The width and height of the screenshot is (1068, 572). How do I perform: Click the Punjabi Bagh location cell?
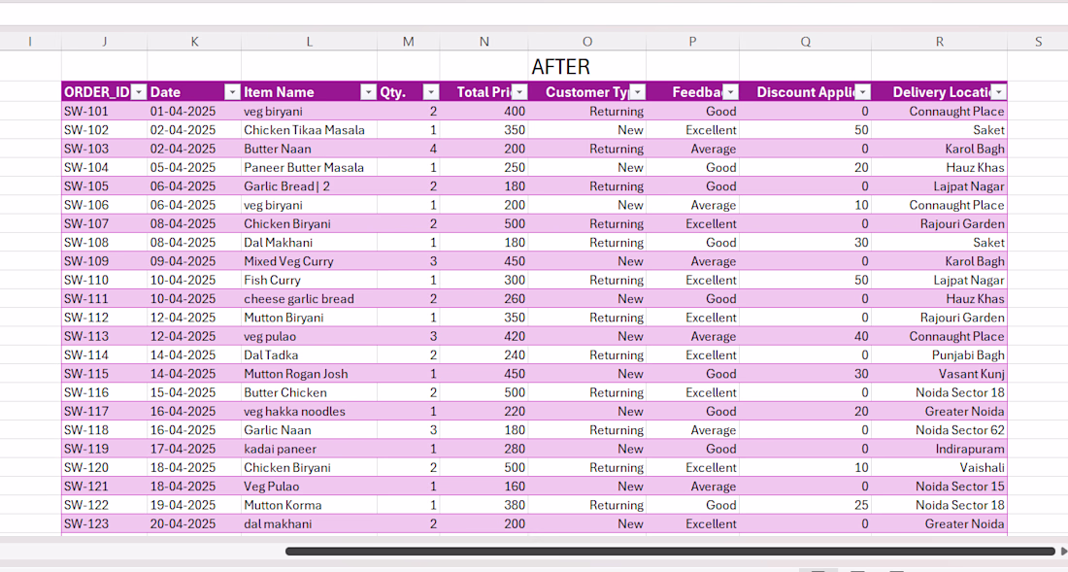939,354
